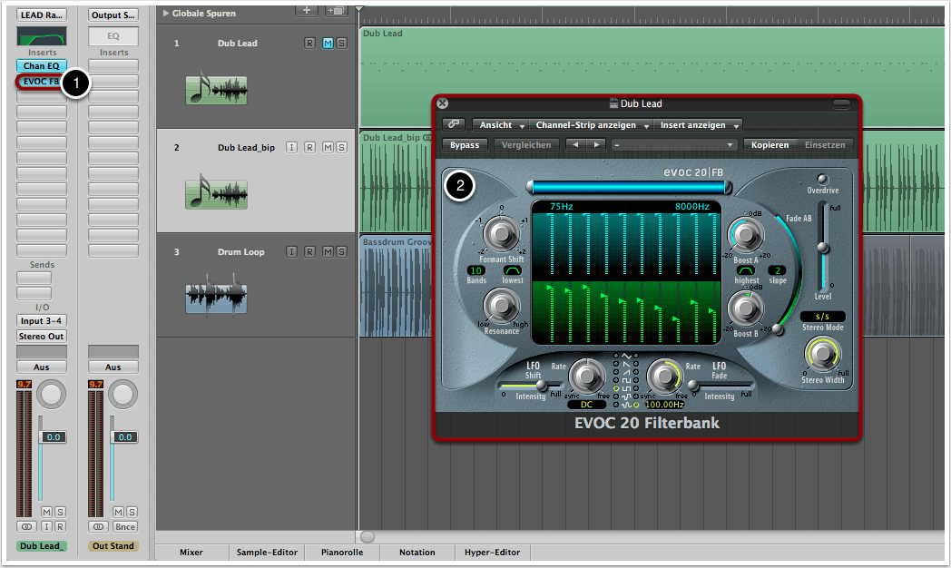
Task: Unmute the Dub Lead track
Action: click(x=328, y=44)
